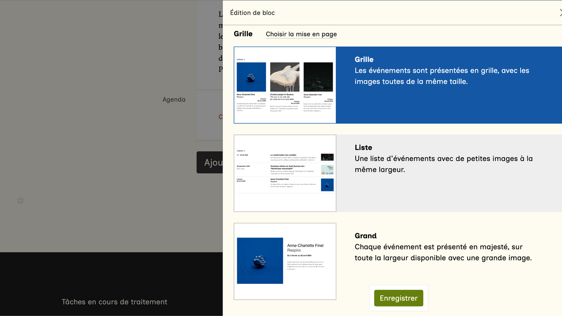This screenshot has height=316, width=562.
Task: Select the Liste layout option title
Action: pos(363,147)
